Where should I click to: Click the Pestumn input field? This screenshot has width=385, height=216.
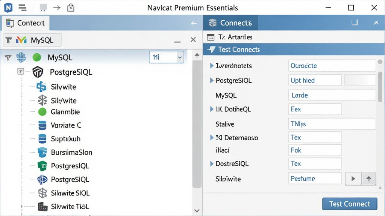(315, 178)
